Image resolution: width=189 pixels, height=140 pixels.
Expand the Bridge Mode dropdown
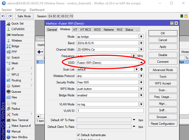coord(141,95)
